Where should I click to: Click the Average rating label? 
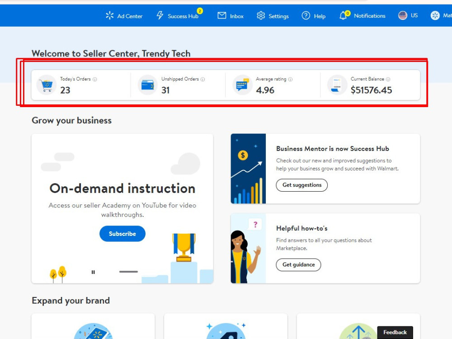[x=271, y=79]
